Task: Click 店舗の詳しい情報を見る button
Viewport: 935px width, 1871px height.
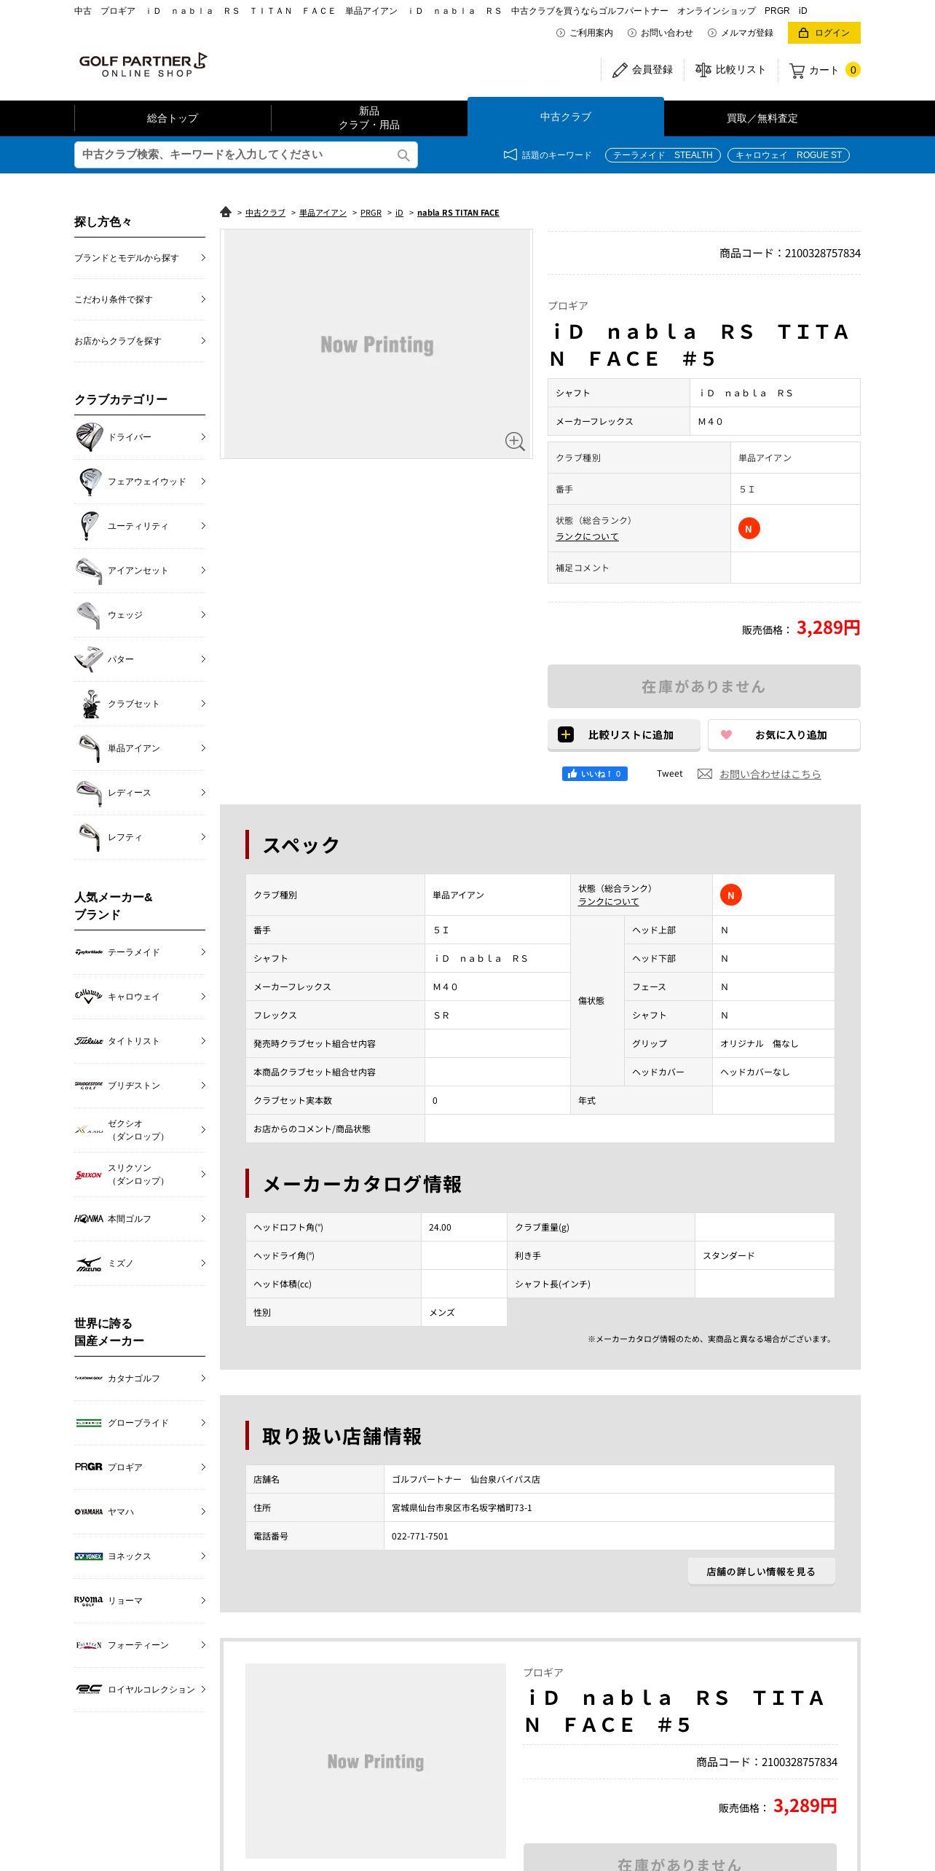Action: pos(762,1572)
